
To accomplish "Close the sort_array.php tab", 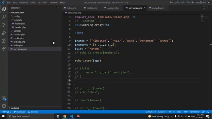I will pos(144,8).
